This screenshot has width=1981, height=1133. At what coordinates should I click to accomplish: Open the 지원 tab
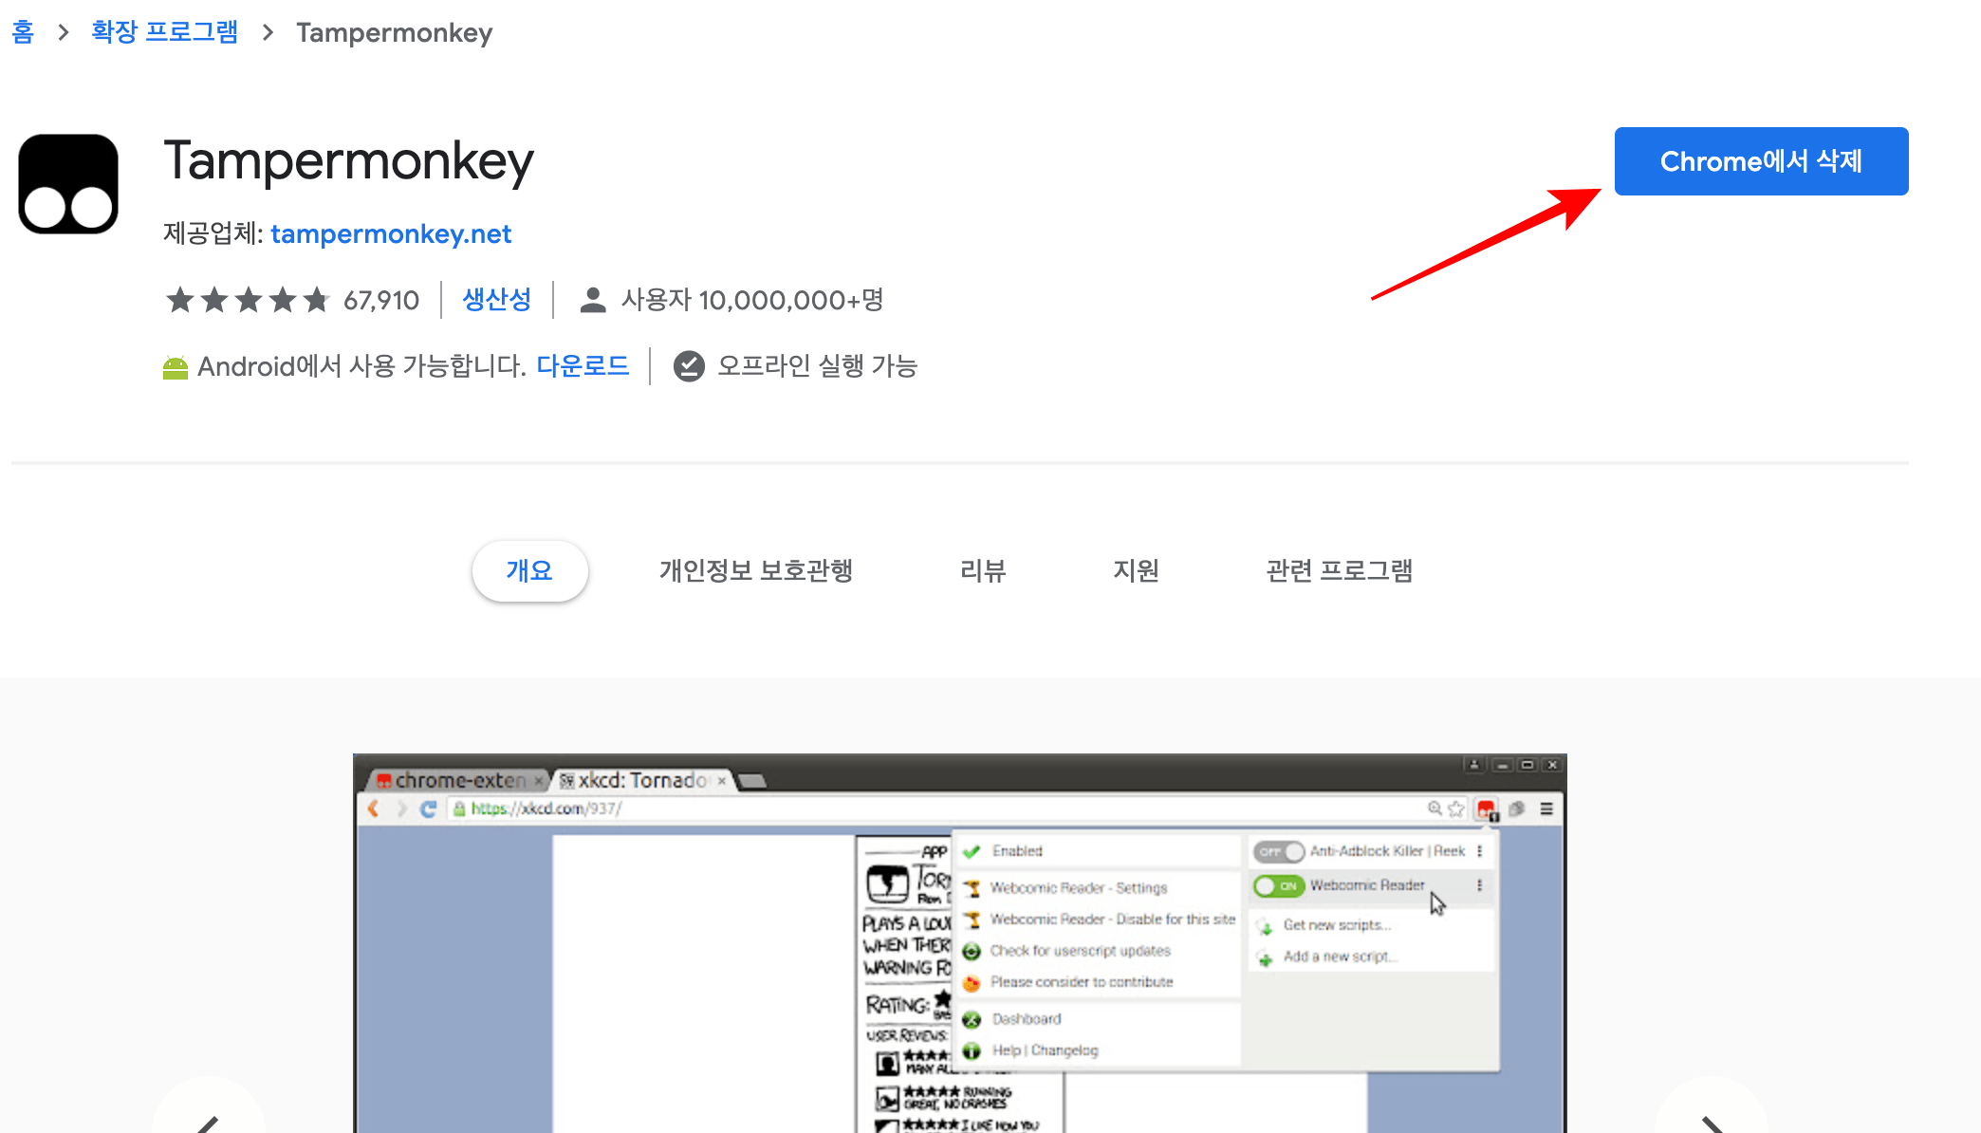(1136, 570)
